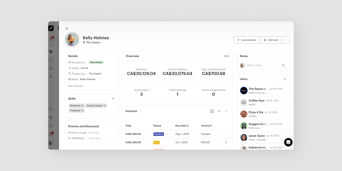Click Edit in the Overview panel
The height and width of the screenshot is (171, 342).
(x=226, y=56)
